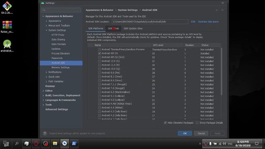Click the Apply button
The image size is (265, 149).
tap(217, 133)
